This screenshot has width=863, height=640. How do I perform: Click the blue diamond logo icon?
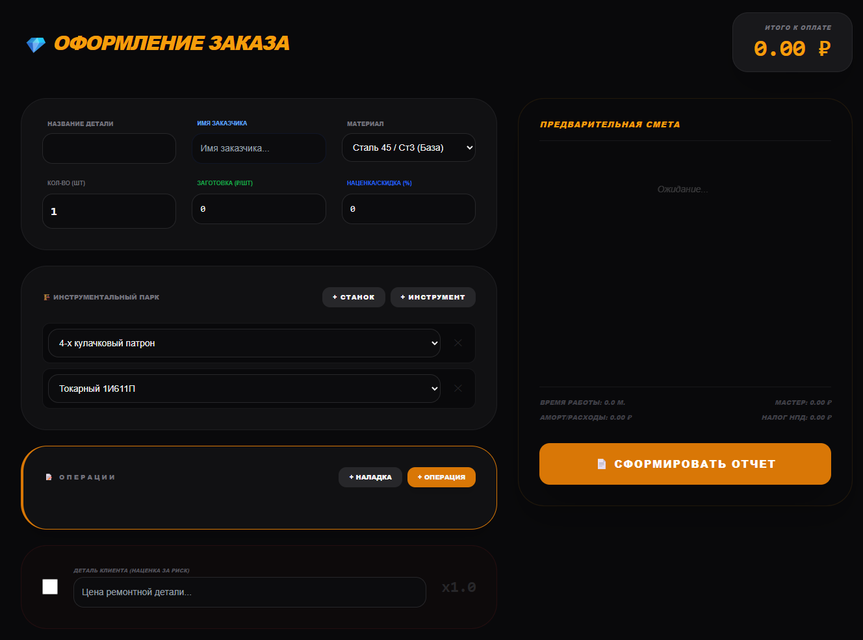pos(35,44)
